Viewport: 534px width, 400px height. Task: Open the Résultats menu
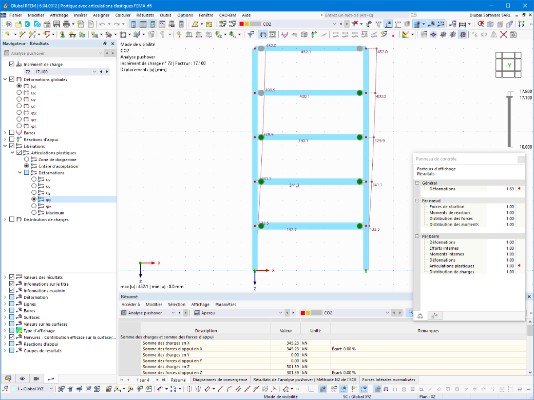(145, 15)
